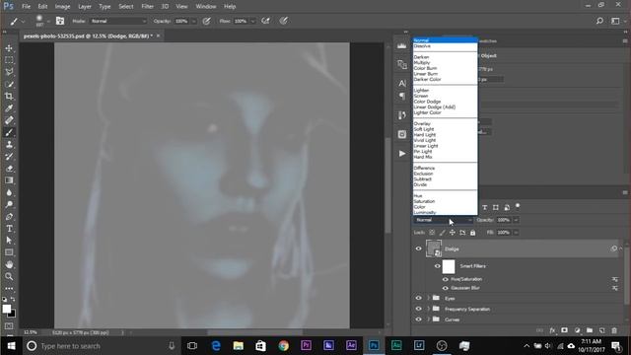Select the Clone Stamp tool

pyautogui.click(x=9, y=144)
